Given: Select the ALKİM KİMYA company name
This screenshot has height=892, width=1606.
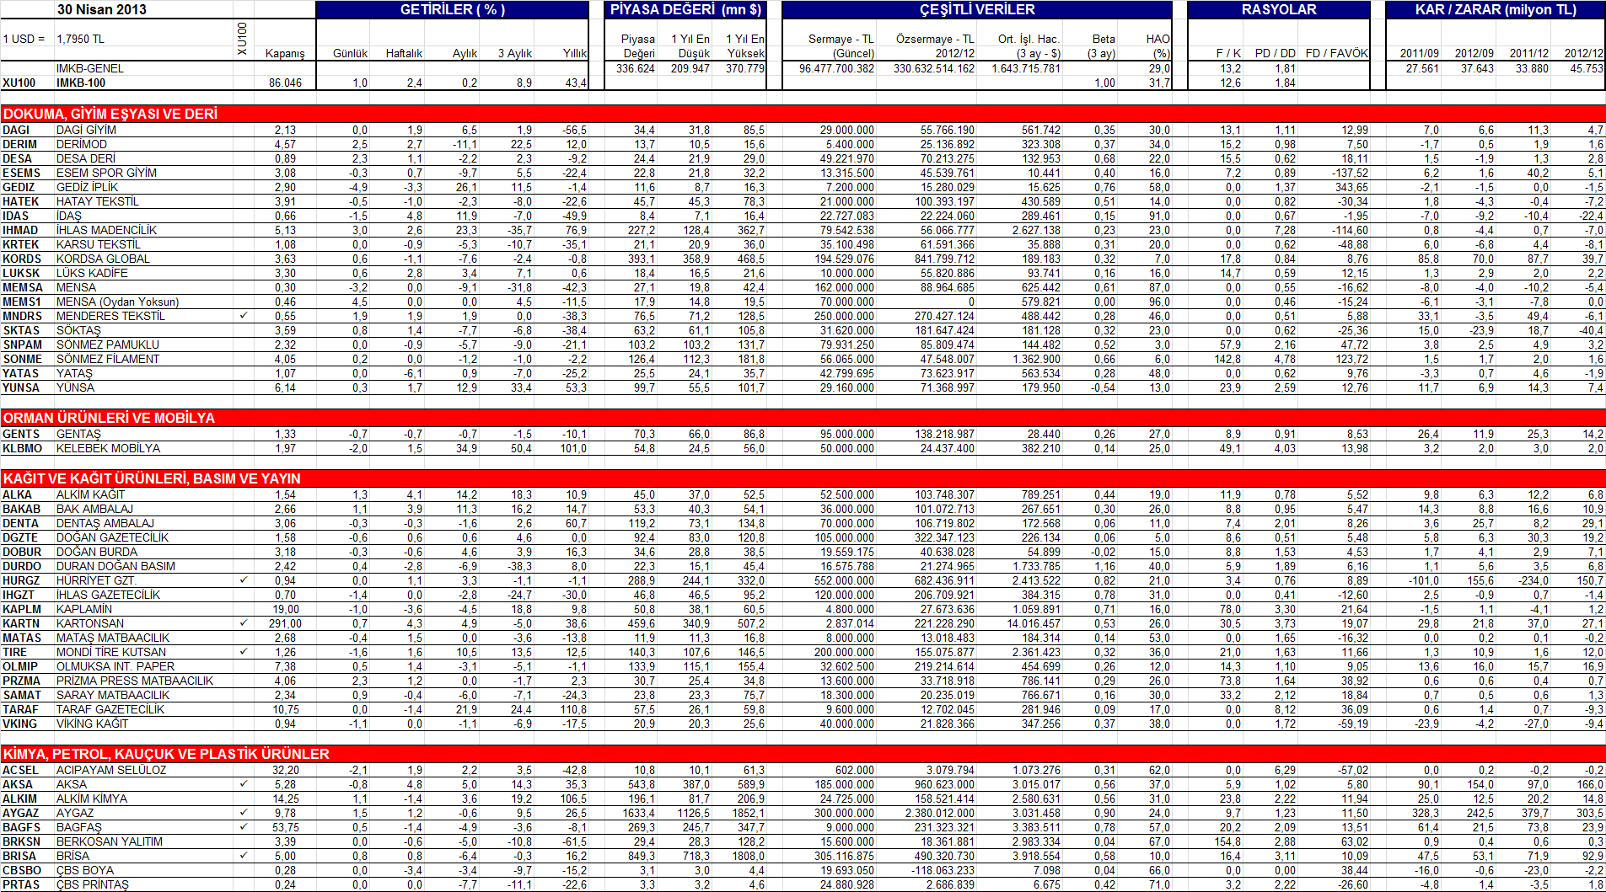Looking at the screenshot, I should [92, 799].
